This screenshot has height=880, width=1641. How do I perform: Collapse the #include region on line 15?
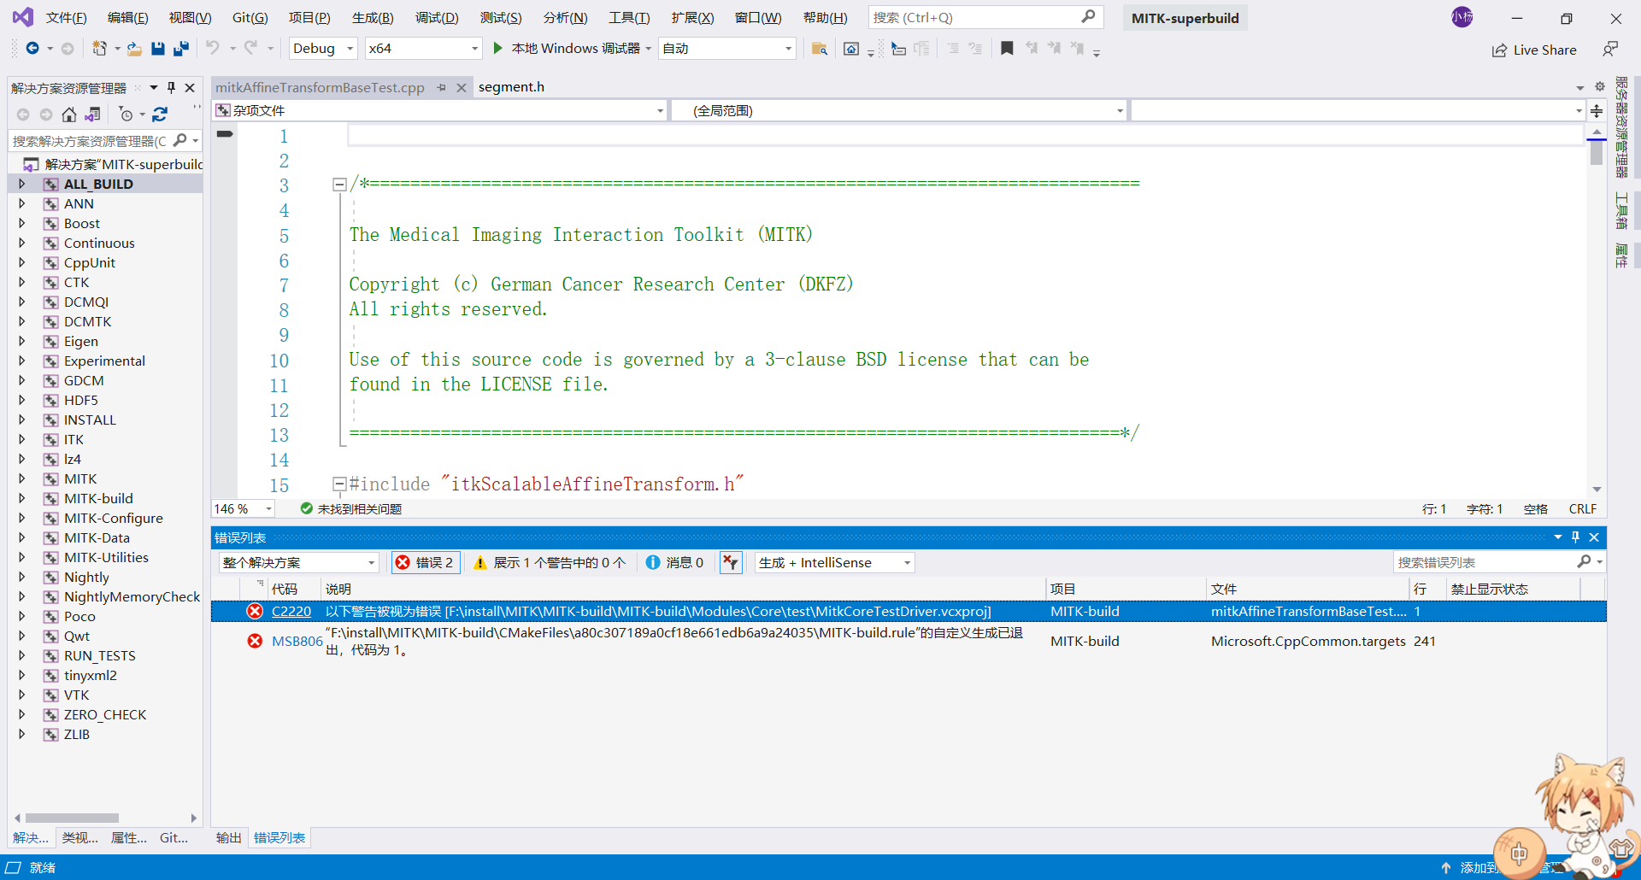tap(338, 484)
